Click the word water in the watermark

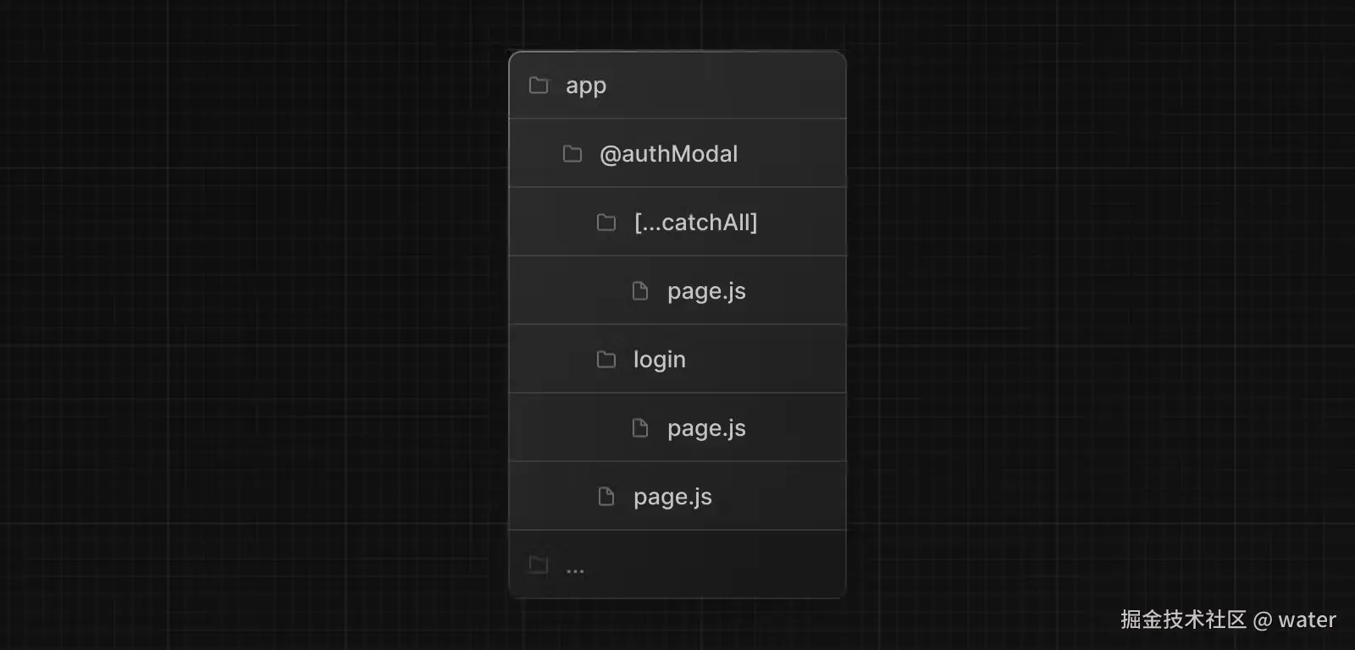[1307, 620]
